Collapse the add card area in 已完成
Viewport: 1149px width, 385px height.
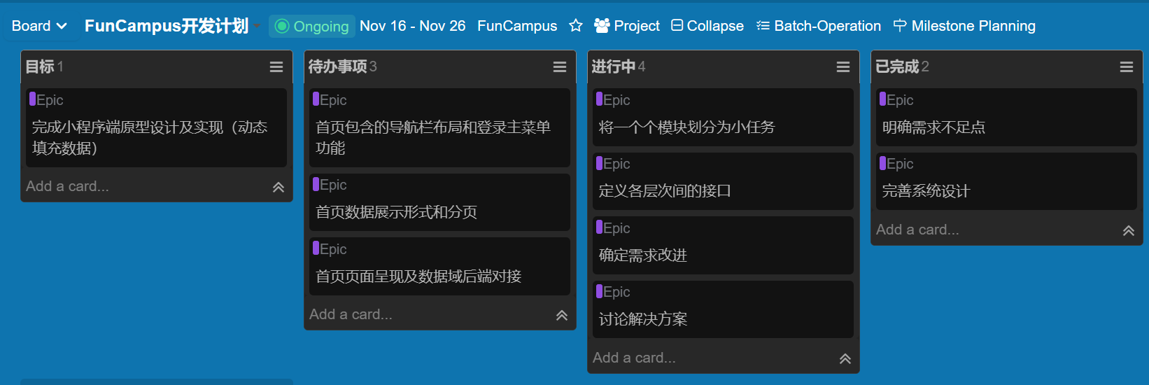[1129, 230]
